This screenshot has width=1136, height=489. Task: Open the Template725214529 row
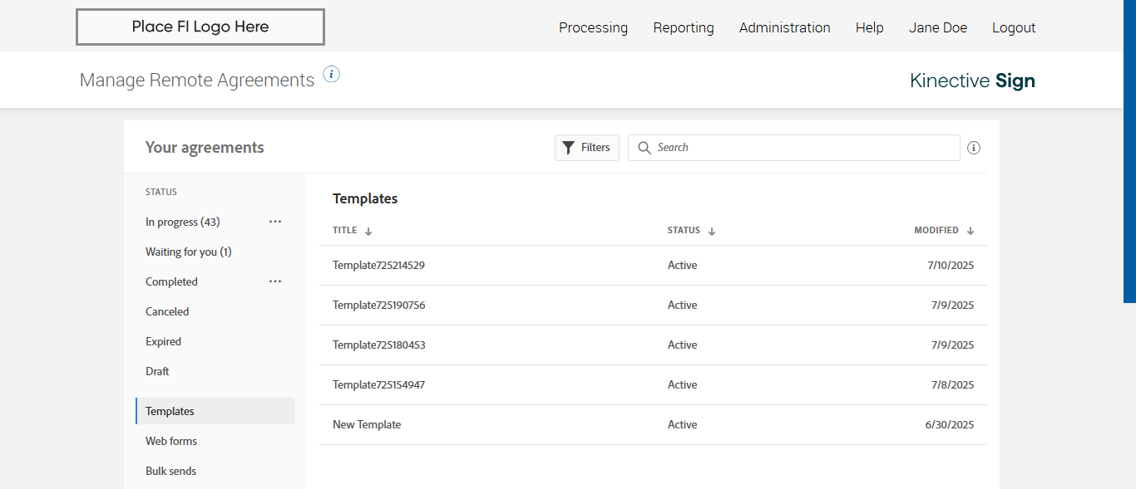click(379, 266)
